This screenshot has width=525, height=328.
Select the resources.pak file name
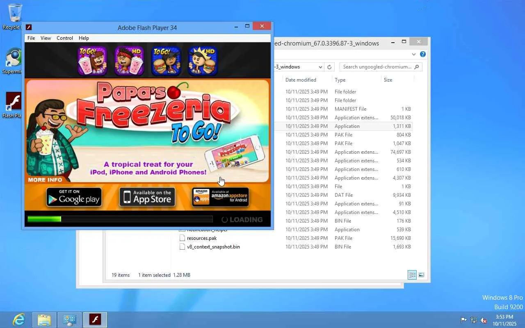[x=202, y=238]
